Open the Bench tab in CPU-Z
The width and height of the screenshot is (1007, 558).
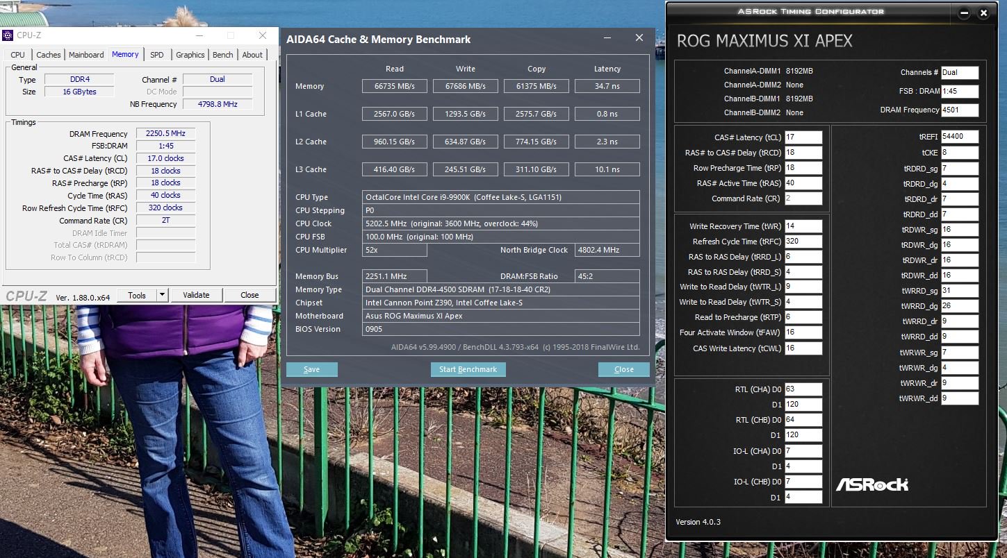[x=223, y=55]
